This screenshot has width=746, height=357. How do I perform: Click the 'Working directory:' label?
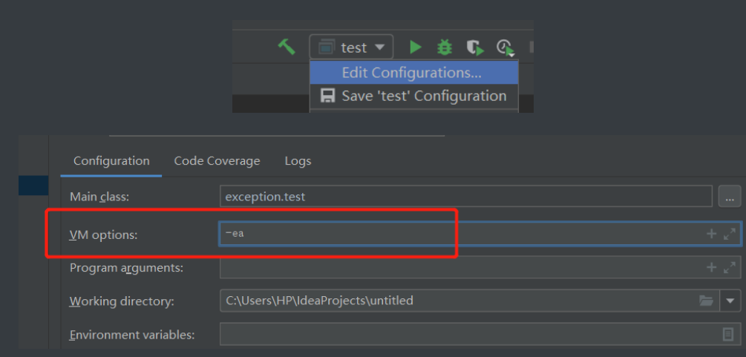pos(122,301)
